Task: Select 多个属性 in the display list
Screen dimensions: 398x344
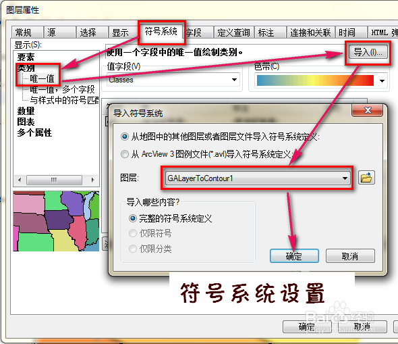Action: (x=34, y=132)
